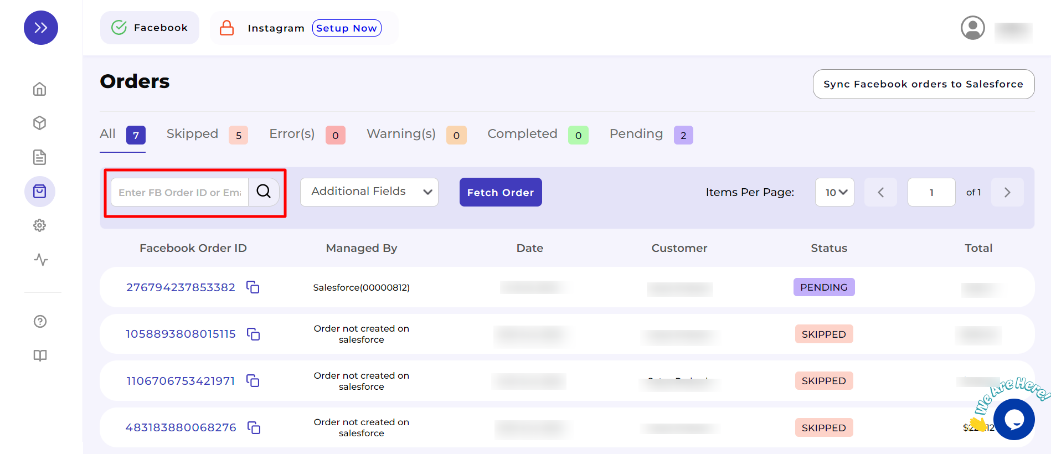
Task: Expand the sidebar with the double-chevron button
Action: coord(41,28)
